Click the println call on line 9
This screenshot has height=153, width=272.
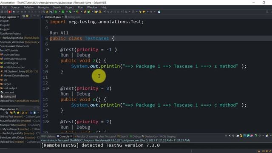(110, 66)
